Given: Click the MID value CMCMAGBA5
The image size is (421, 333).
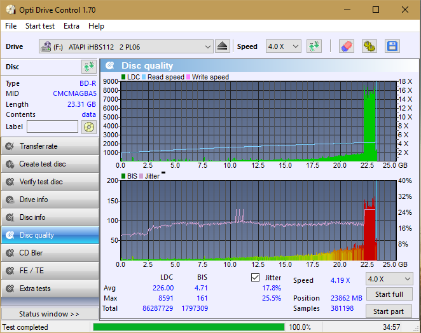Looking at the screenshot, I should 74,93.
